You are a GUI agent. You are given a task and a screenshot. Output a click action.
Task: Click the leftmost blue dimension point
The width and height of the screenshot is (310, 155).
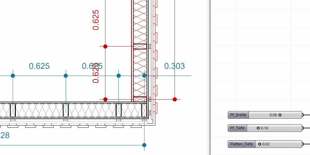coord(13,76)
